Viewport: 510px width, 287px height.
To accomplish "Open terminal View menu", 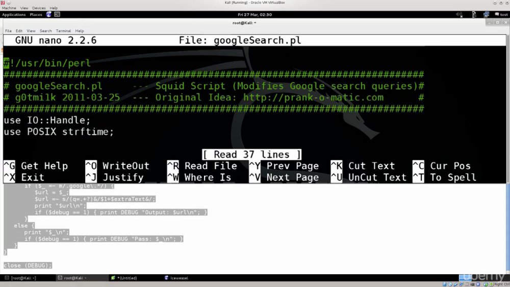I will (31, 31).
